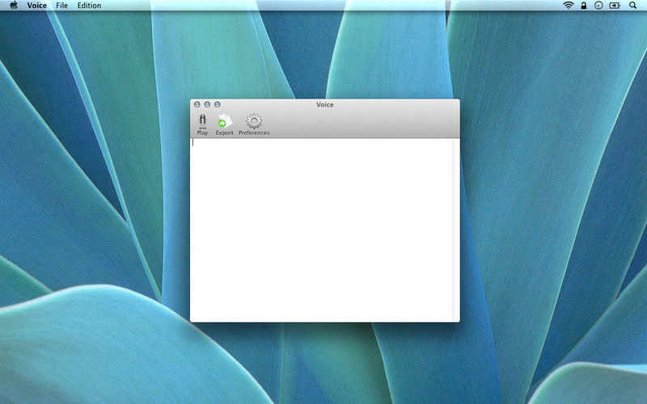Open Spotlight search magnifier

click(x=632, y=6)
